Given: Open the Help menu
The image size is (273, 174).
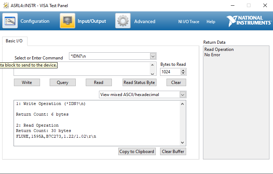Looking at the screenshot, I should 211,21.
